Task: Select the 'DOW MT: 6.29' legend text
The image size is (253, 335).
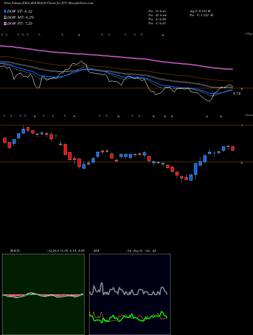Action: tap(20, 18)
